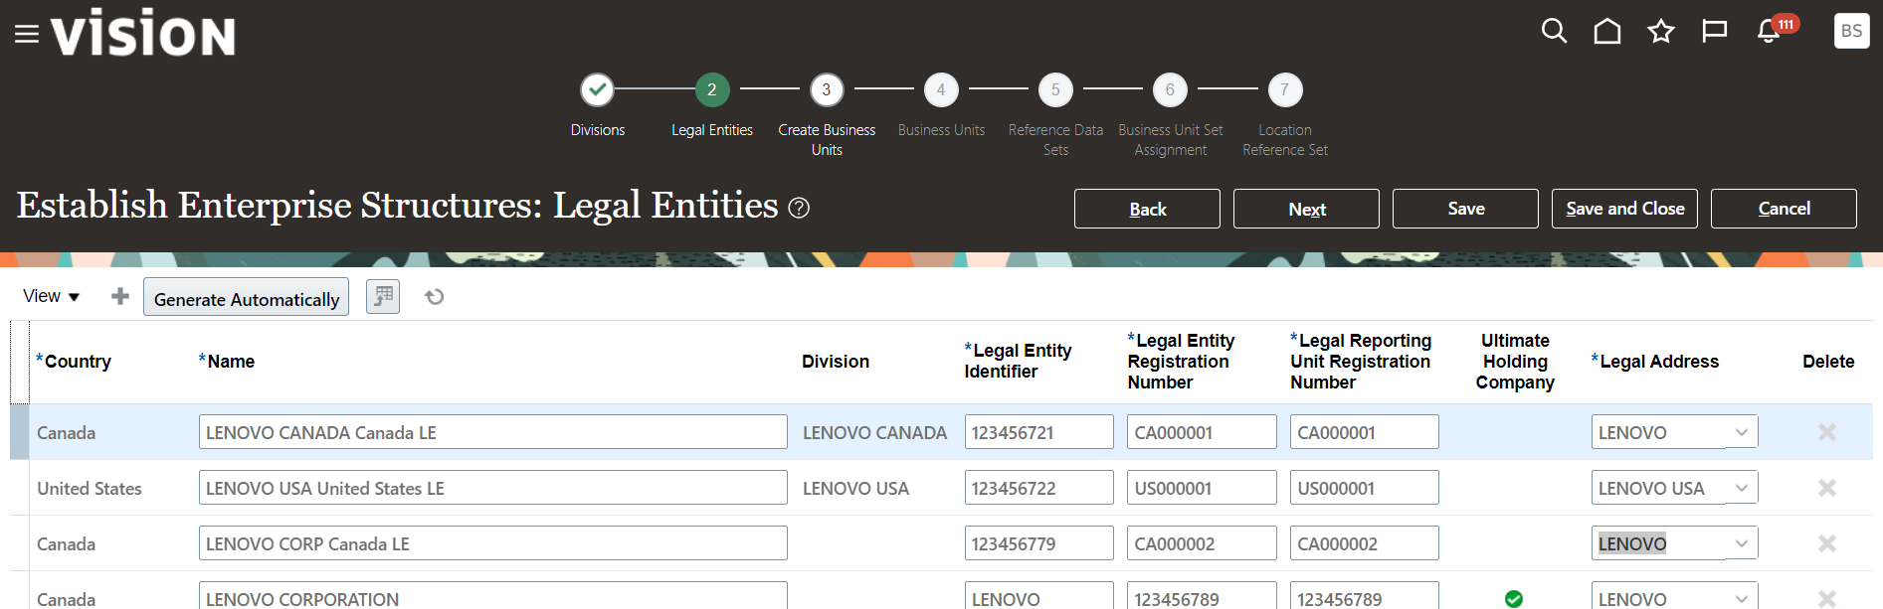Jump to step 5 Reference Data Sets

click(1055, 90)
